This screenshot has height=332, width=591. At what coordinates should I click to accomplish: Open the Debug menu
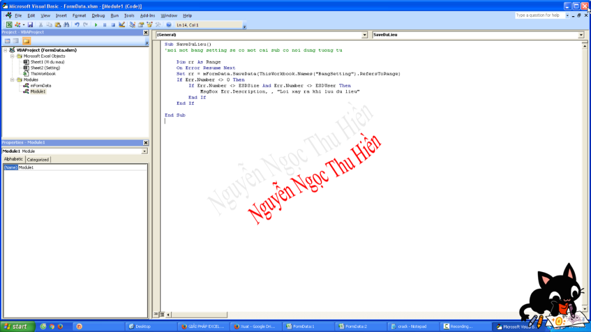click(98, 16)
